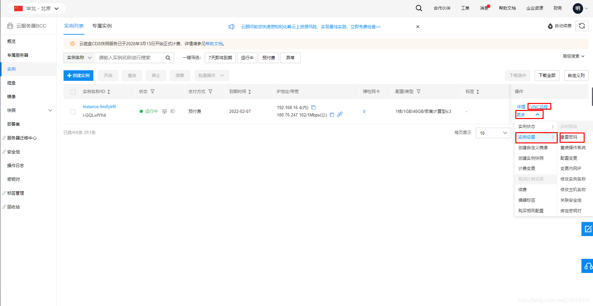This screenshot has width=593, height=306.
Task: Filter the 配置/类型 column
Action: pyautogui.click(x=418, y=91)
